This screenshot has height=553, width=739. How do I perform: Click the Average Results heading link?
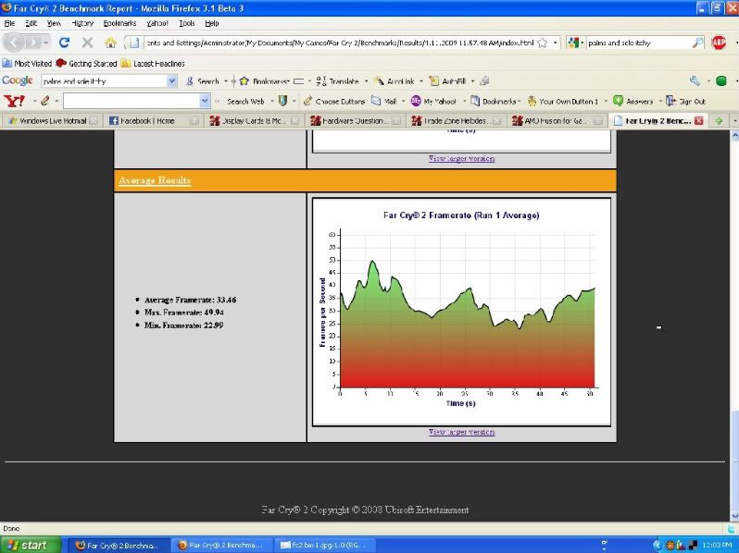click(x=155, y=180)
